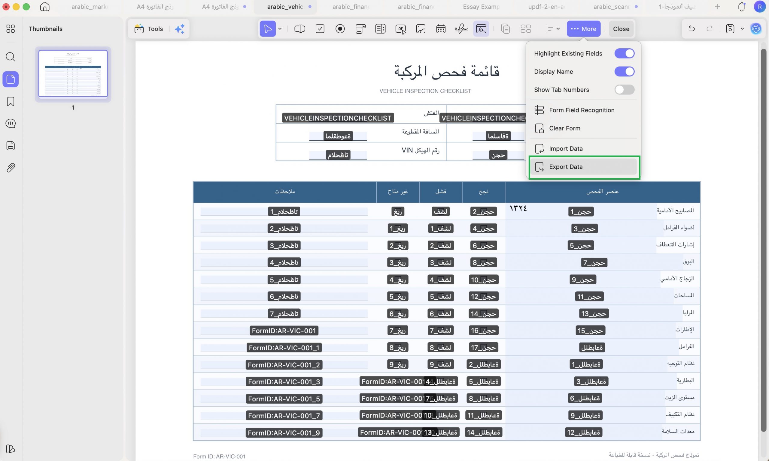Select the digital signature tool
769x461 pixels.
tap(481, 29)
